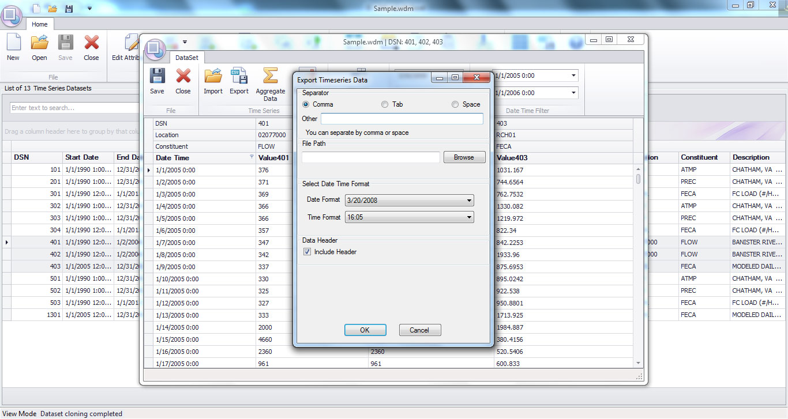Switch to the Home ribbon tab
The height and width of the screenshot is (419, 788).
click(39, 24)
